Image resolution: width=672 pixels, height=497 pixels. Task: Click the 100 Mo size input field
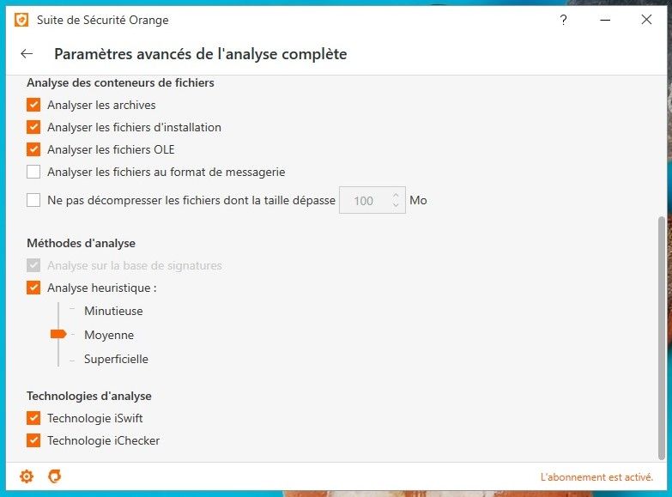coord(372,200)
